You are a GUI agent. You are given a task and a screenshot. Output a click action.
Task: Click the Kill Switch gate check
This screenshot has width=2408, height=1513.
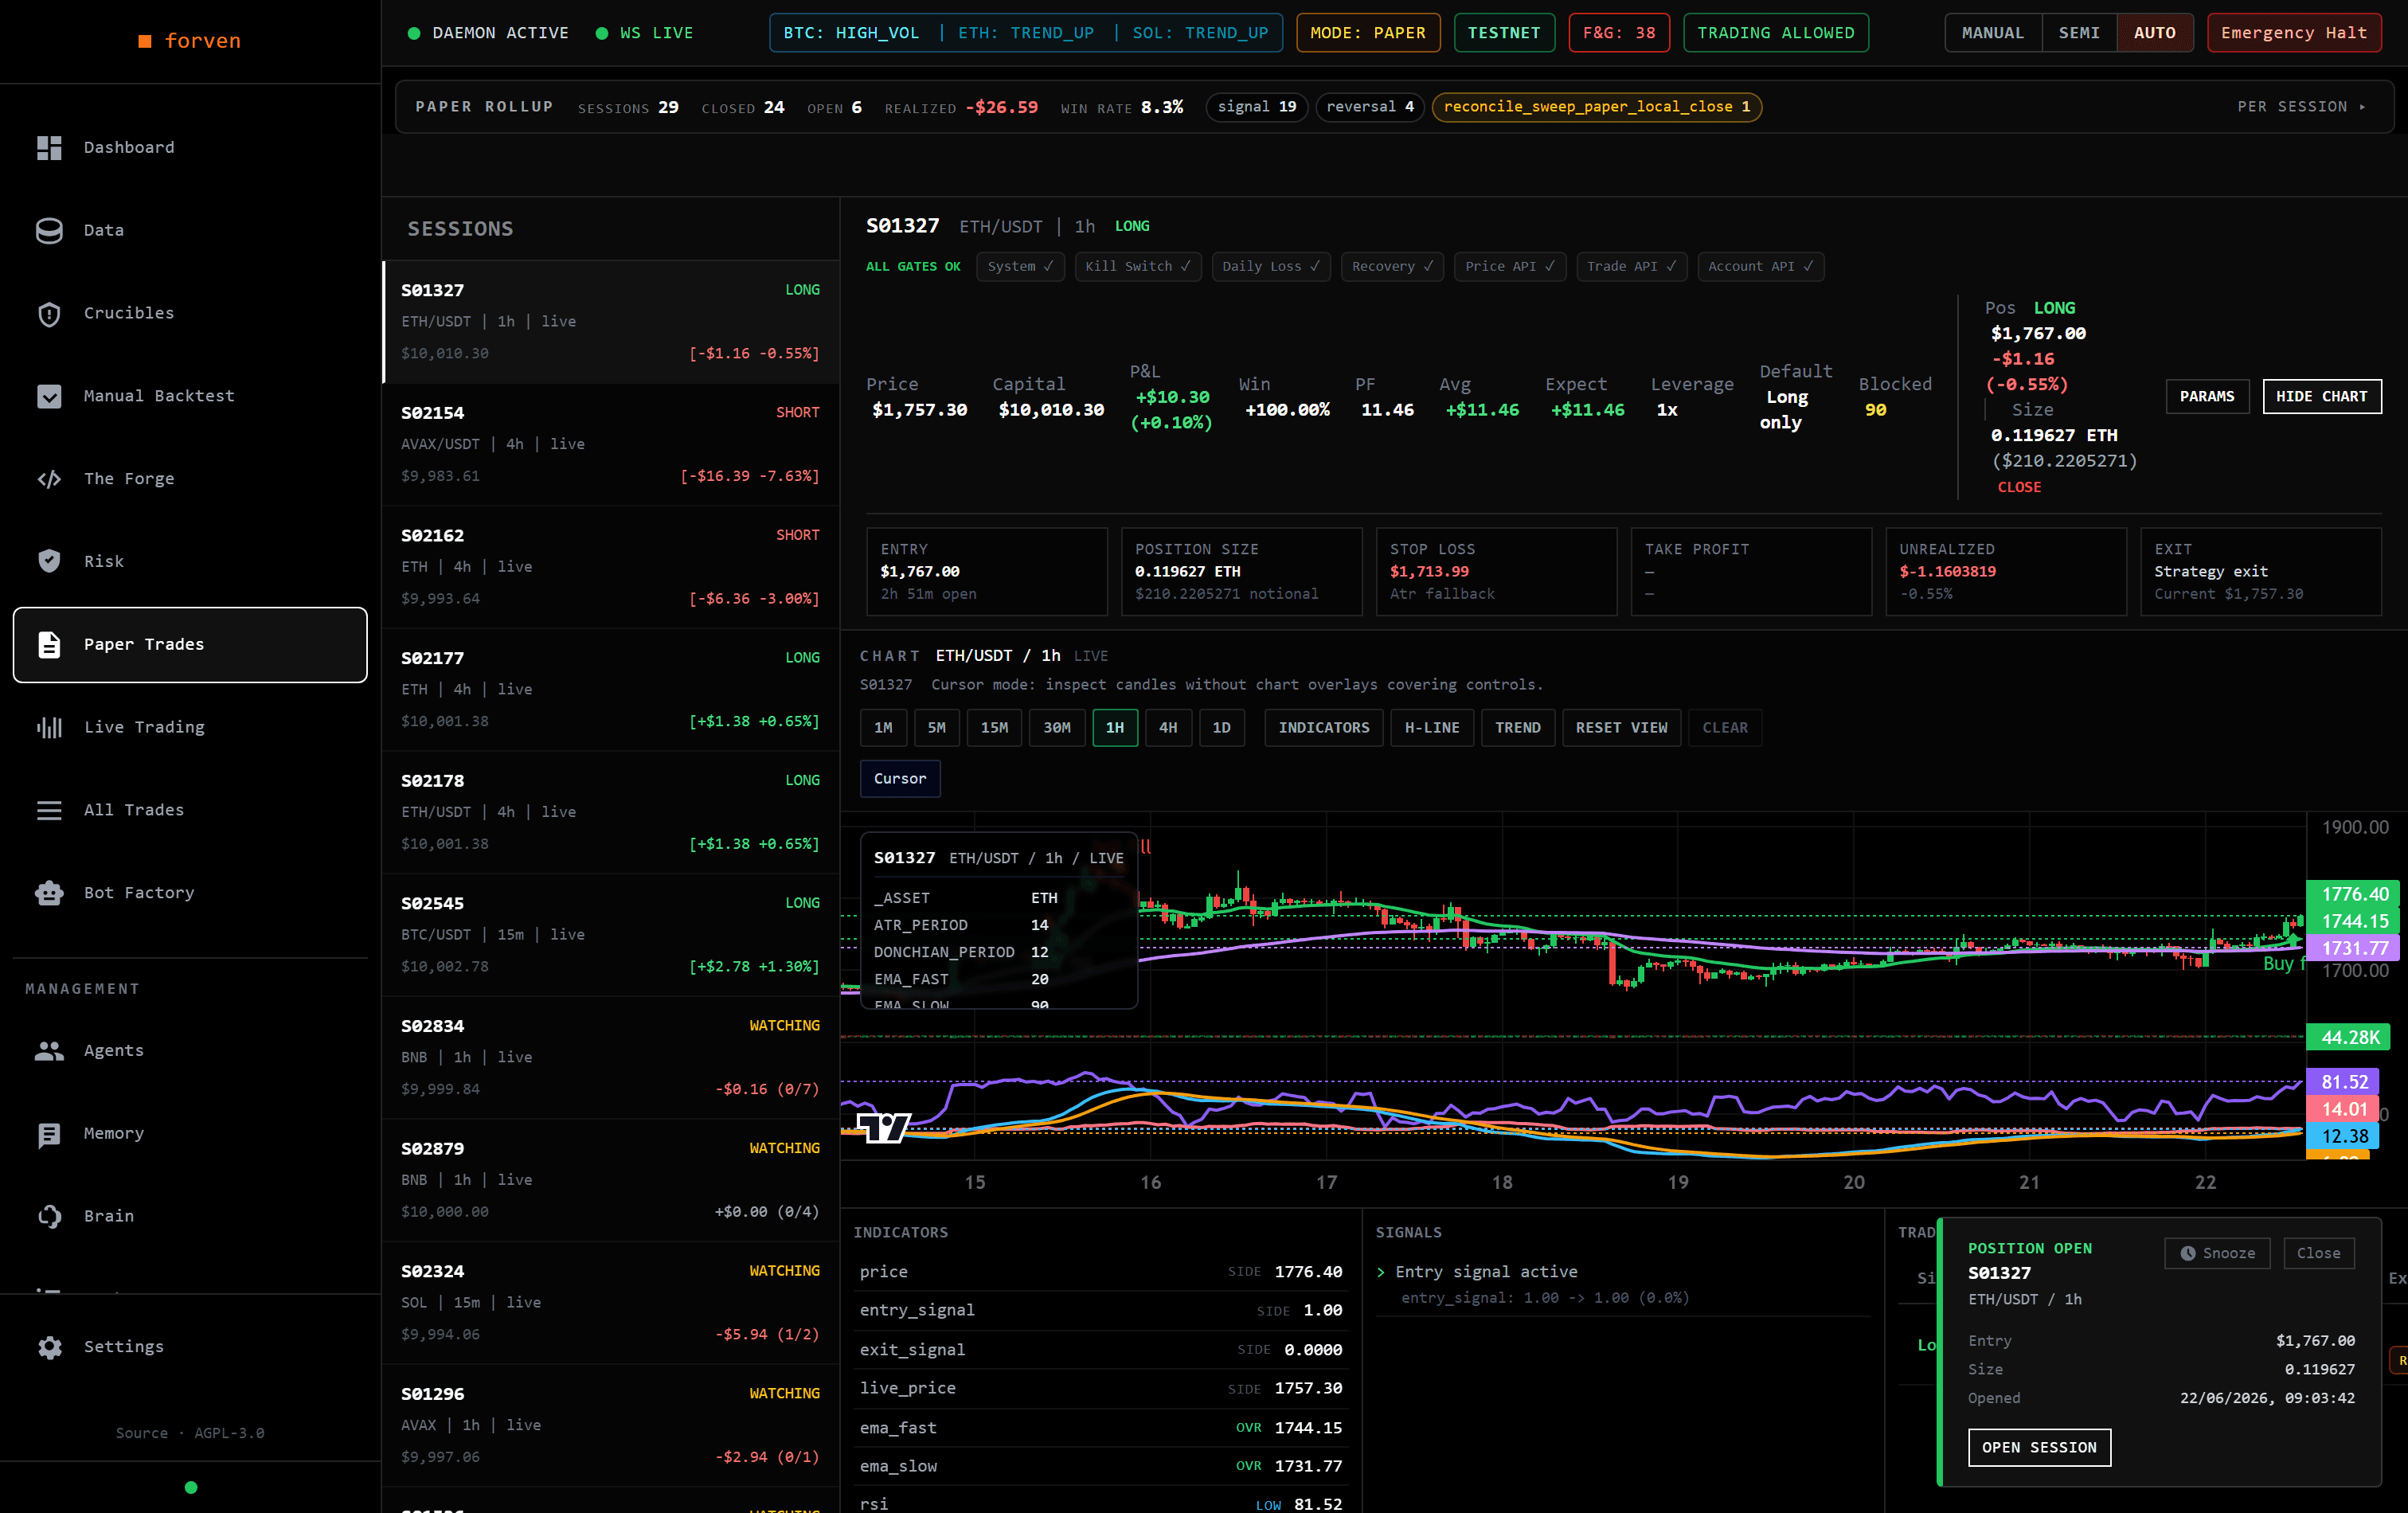click(x=1138, y=266)
